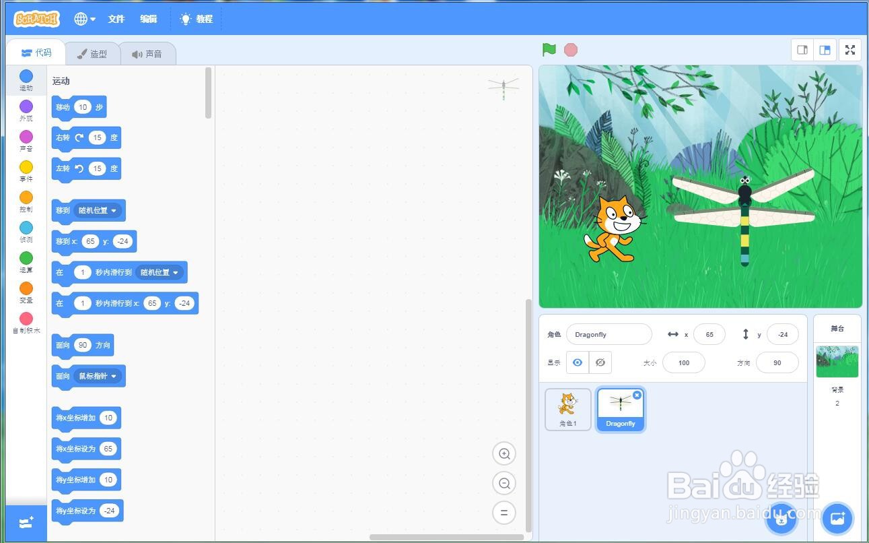Switch to the 声音 sounds tab

pyautogui.click(x=147, y=53)
